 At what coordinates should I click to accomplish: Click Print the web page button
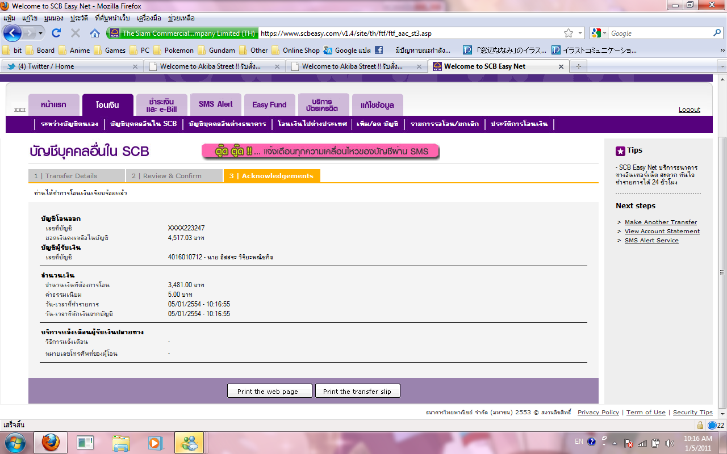pos(270,391)
